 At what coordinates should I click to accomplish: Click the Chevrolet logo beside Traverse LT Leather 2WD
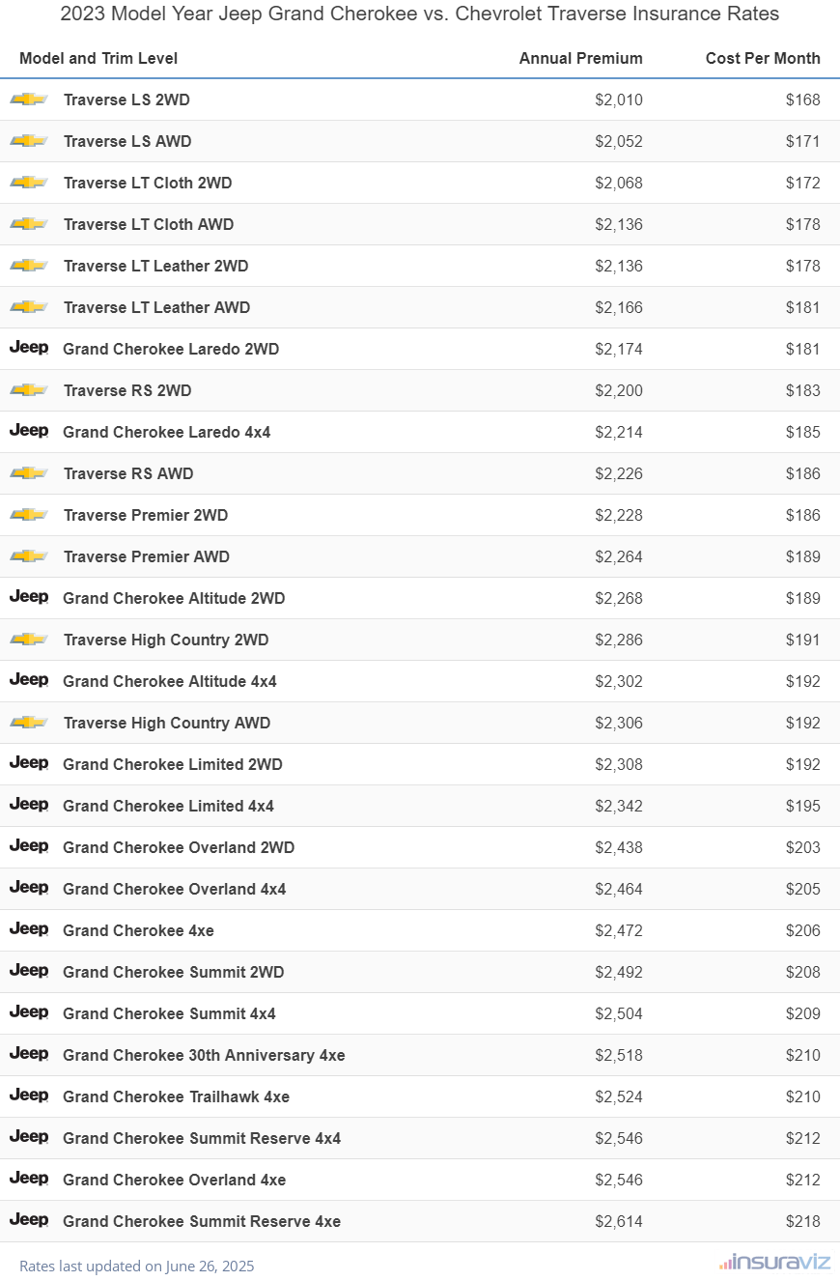pos(29,266)
